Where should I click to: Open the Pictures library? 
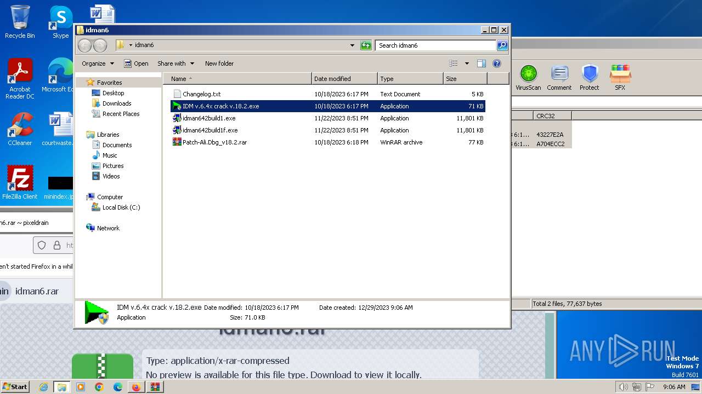113,166
